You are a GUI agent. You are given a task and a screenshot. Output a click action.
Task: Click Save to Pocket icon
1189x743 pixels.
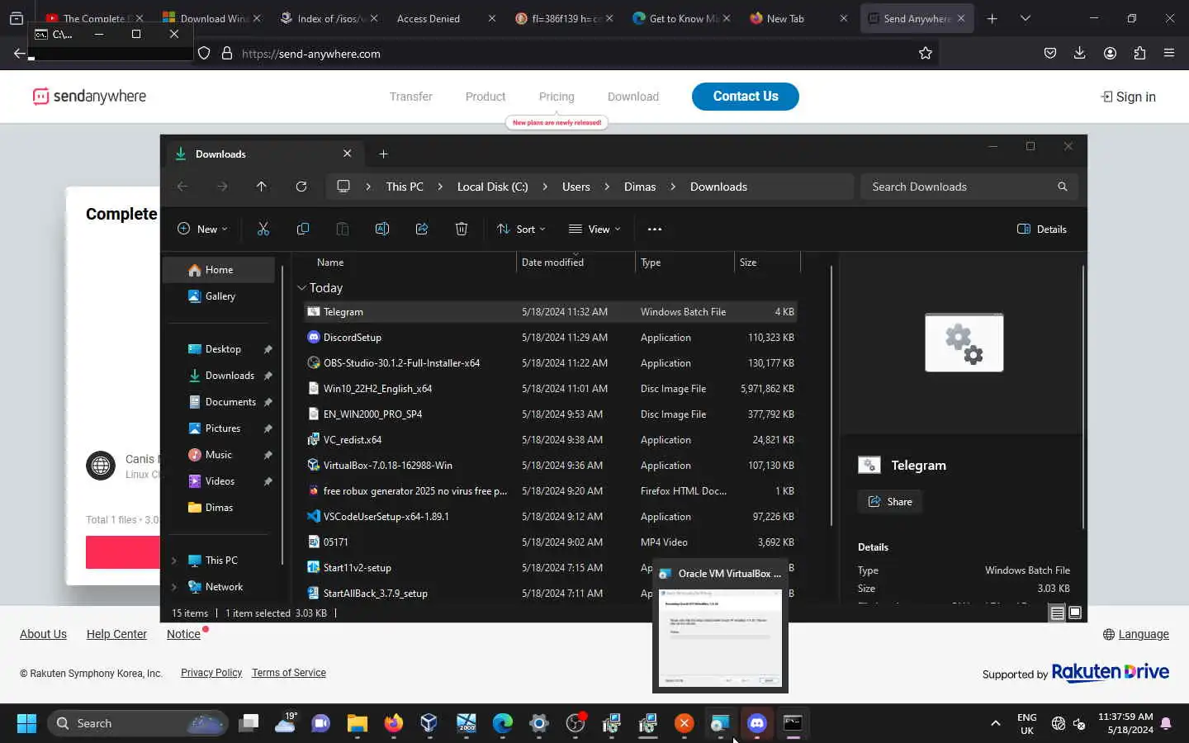point(1049,53)
